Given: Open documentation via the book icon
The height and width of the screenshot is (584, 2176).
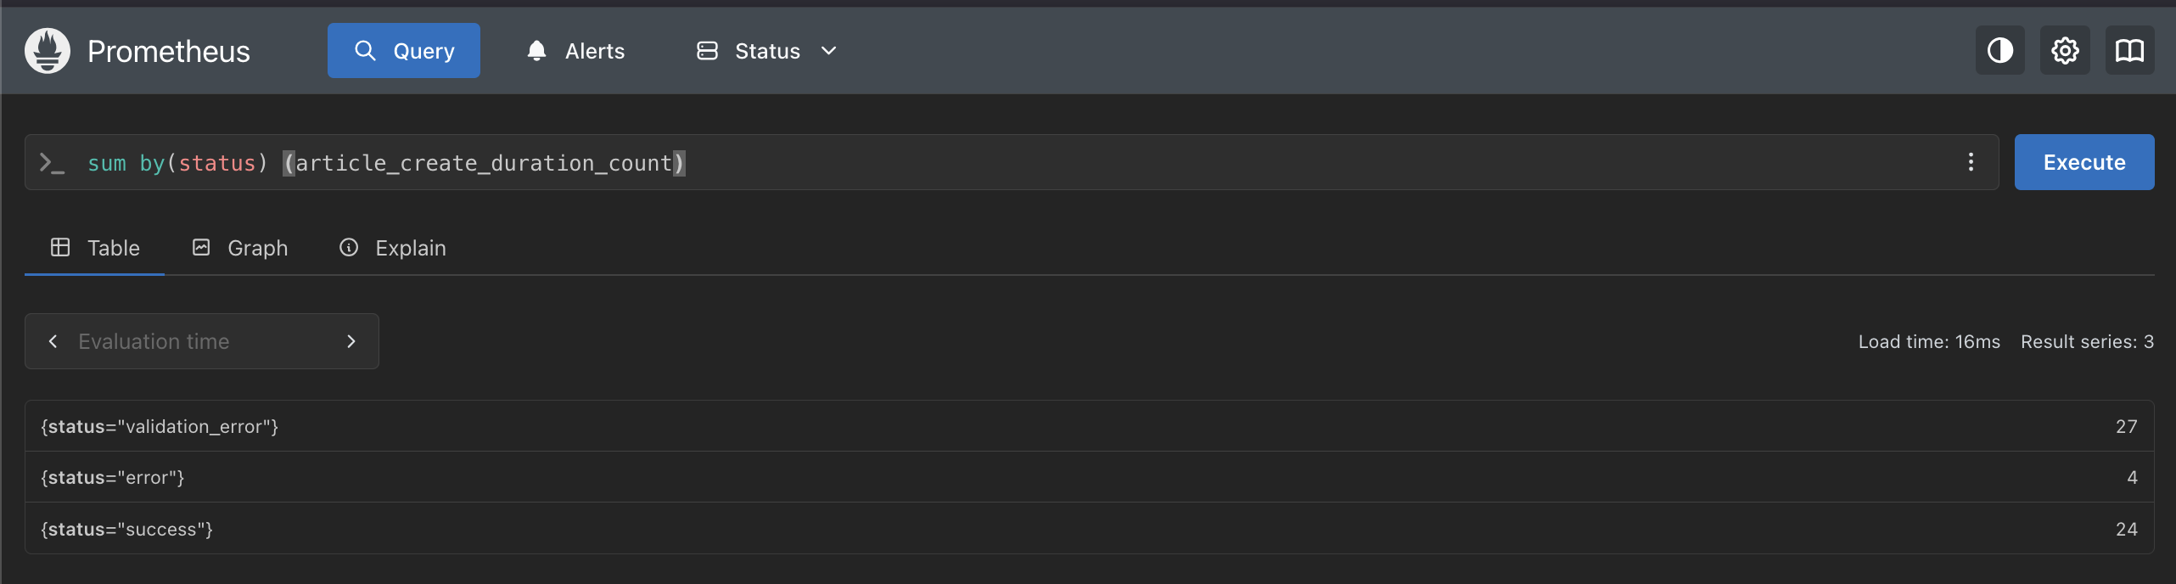Looking at the screenshot, I should click(x=2129, y=51).
